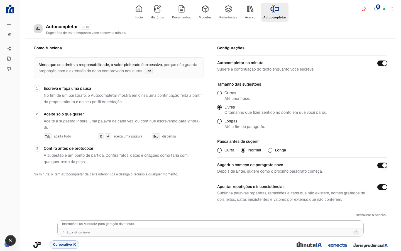The width and height of the screenshot is (401, 251).
Task: Click the round N avatar badge
Action: click(11, 240)
